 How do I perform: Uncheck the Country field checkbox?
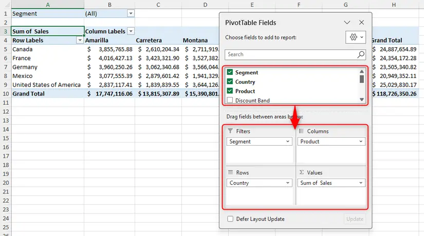[230, 82]
